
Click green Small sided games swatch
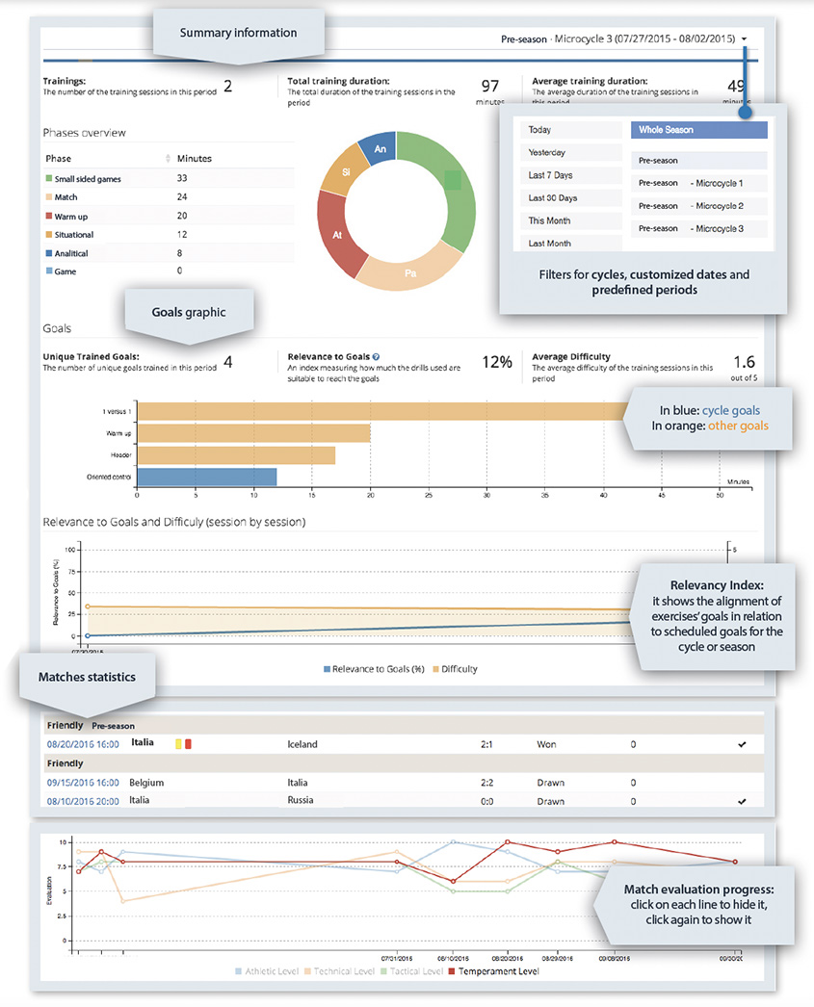49,178
